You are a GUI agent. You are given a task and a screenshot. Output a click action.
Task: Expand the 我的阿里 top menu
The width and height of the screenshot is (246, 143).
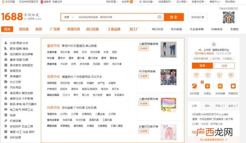tap(112, 2)
